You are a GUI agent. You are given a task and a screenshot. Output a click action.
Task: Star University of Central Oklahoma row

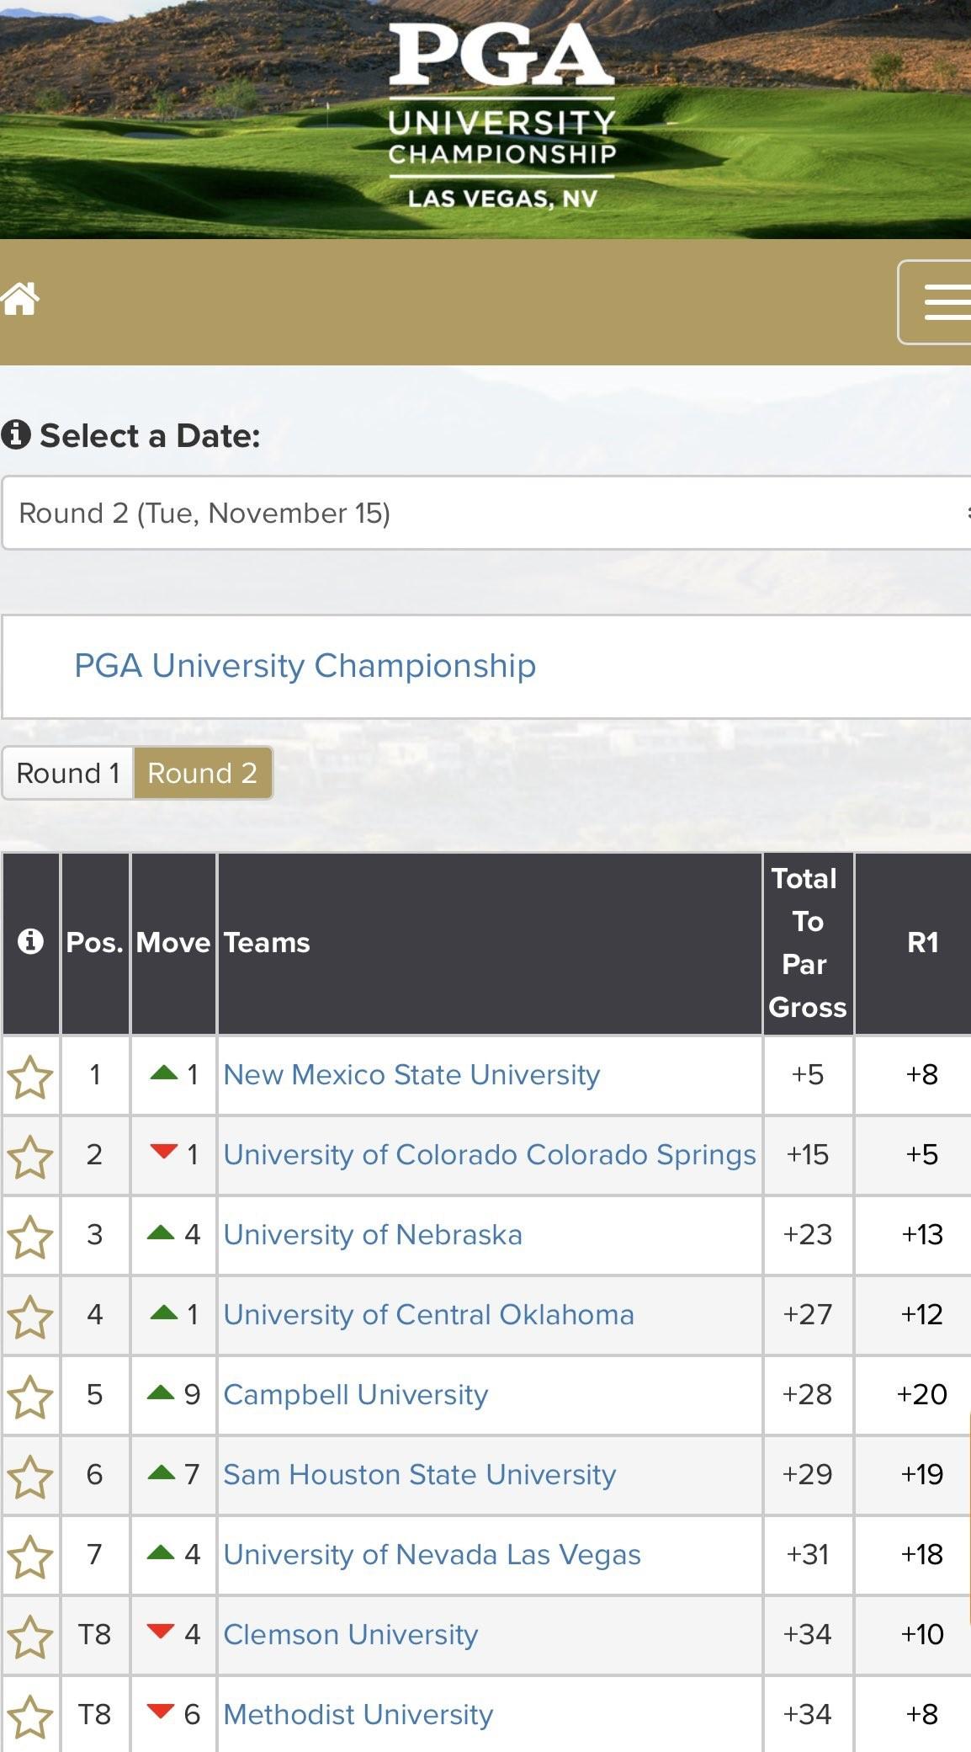pyautogui.click(x=30, y=1317)
